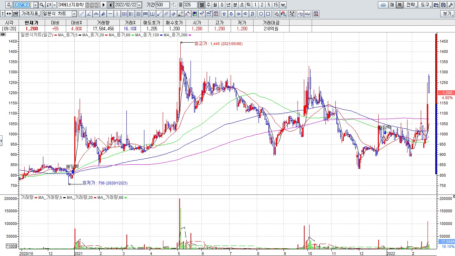This screenshot has width=455, height=256.
Task: Select the Fibonacci fan tool
Action: coord(103,14)
